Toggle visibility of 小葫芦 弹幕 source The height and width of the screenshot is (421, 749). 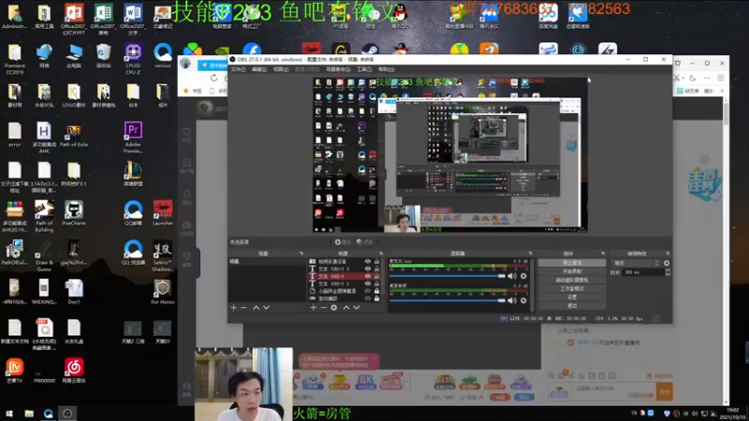tap(367, 291)
